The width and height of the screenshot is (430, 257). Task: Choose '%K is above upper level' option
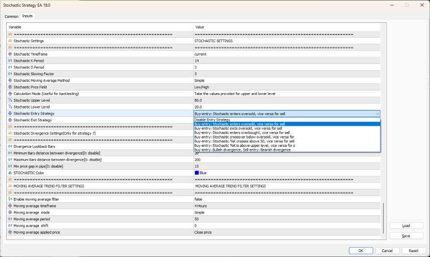(287, 146)
